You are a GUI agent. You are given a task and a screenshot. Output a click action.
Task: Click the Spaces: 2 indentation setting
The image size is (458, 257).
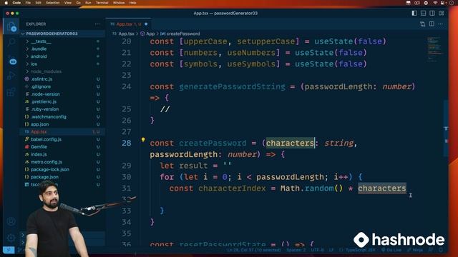click(296, 250)
